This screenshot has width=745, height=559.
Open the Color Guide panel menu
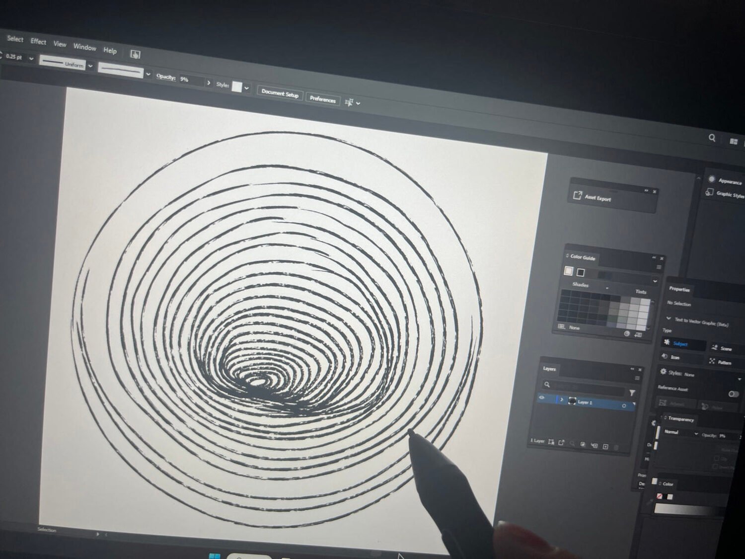[659, 267]
